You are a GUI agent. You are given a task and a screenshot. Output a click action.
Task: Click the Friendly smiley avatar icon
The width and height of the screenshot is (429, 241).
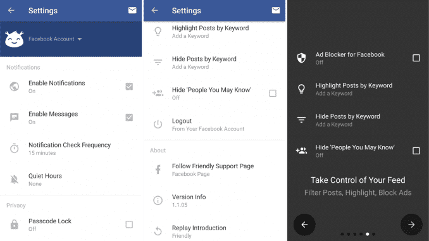(x=14, y=39)
